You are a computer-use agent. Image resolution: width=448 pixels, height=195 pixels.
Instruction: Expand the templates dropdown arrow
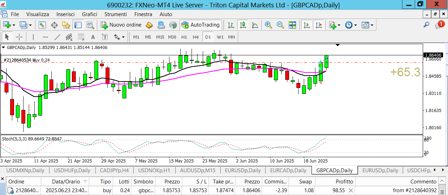tap(372, 25)
